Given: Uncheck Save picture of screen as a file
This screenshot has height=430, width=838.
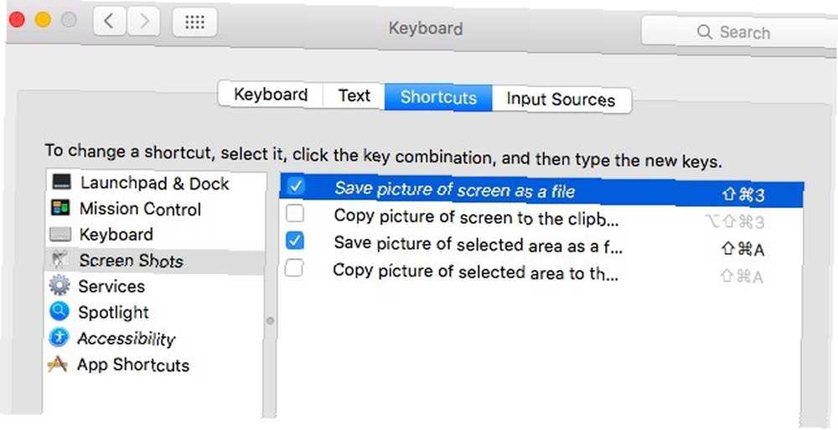Looking at the screenshot, I should pos(296,186).
